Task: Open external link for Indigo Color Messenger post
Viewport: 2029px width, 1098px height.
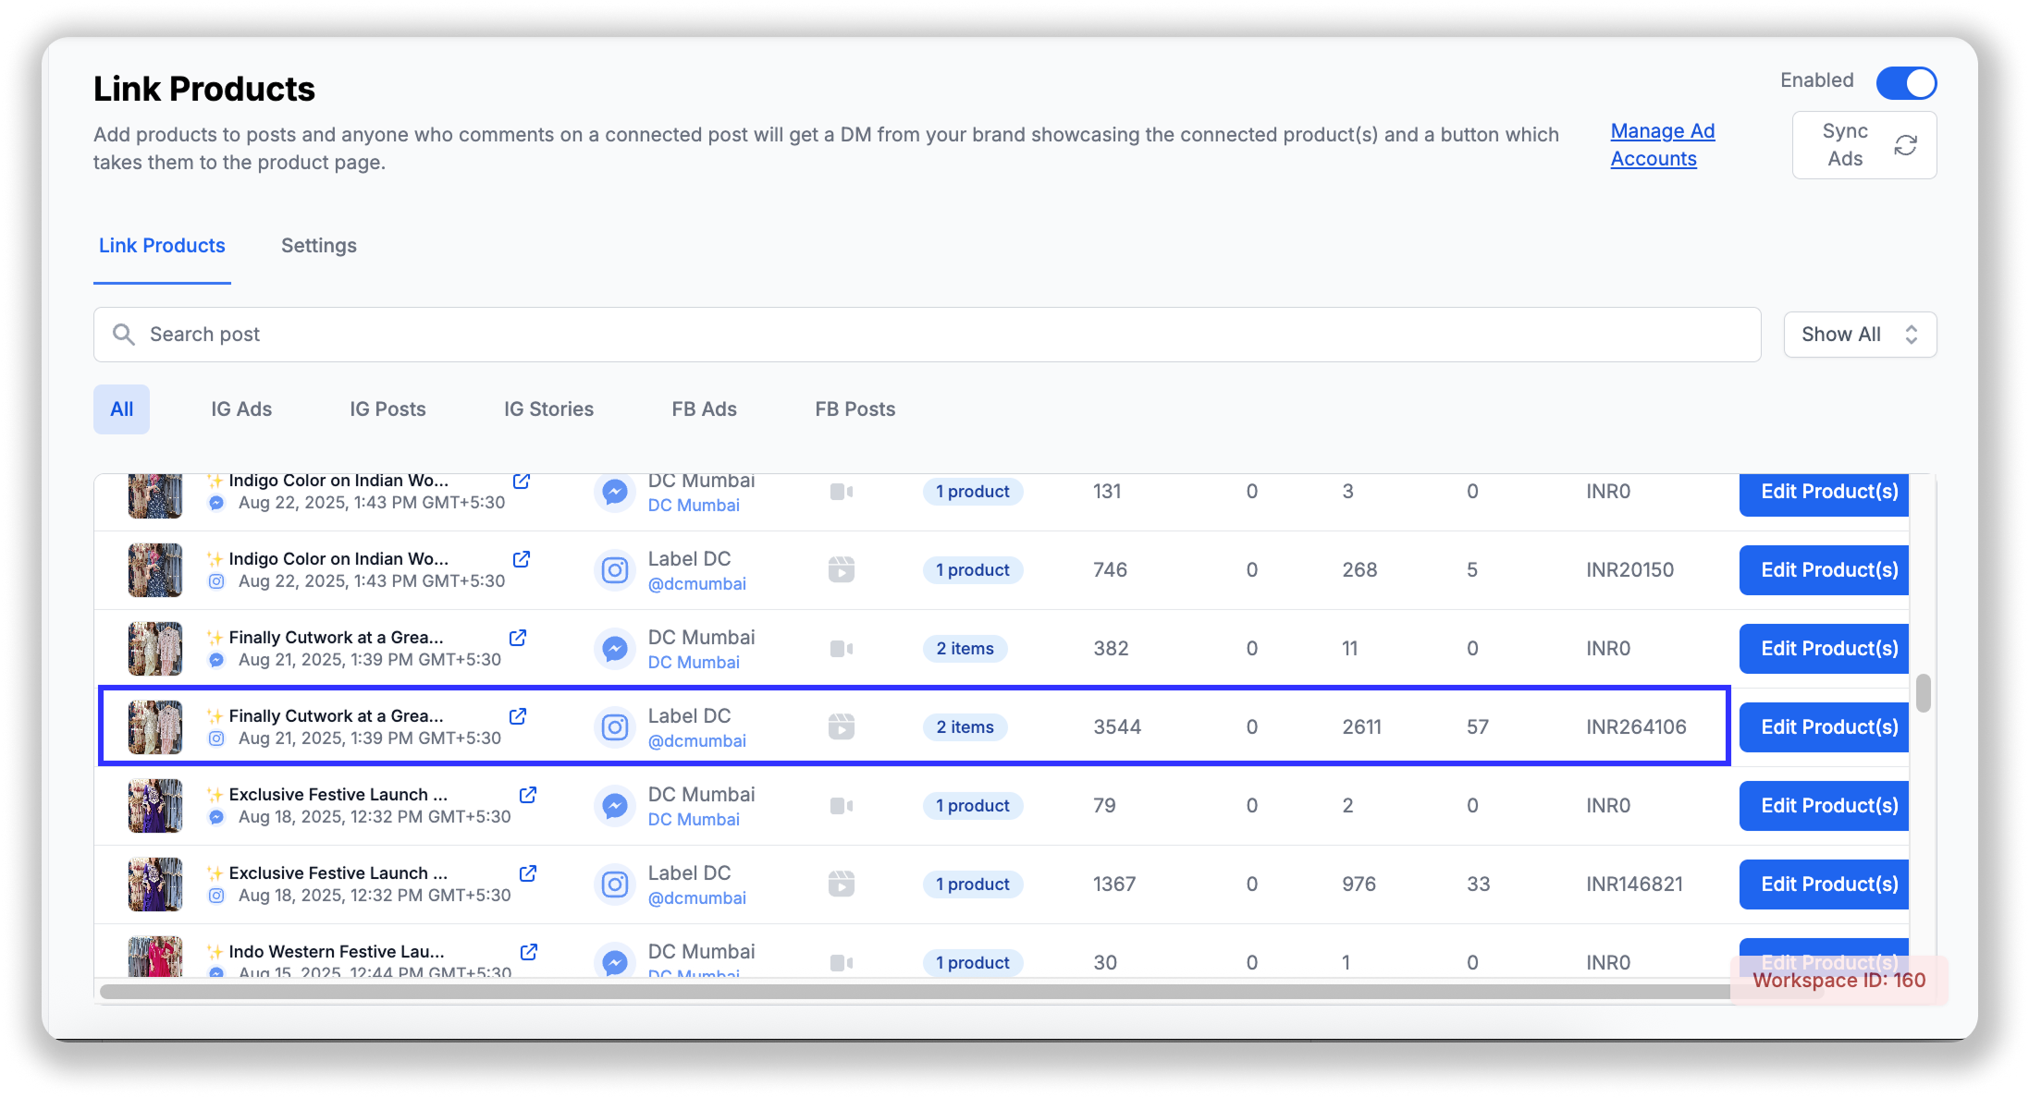Action: click(x=522, y=482)
